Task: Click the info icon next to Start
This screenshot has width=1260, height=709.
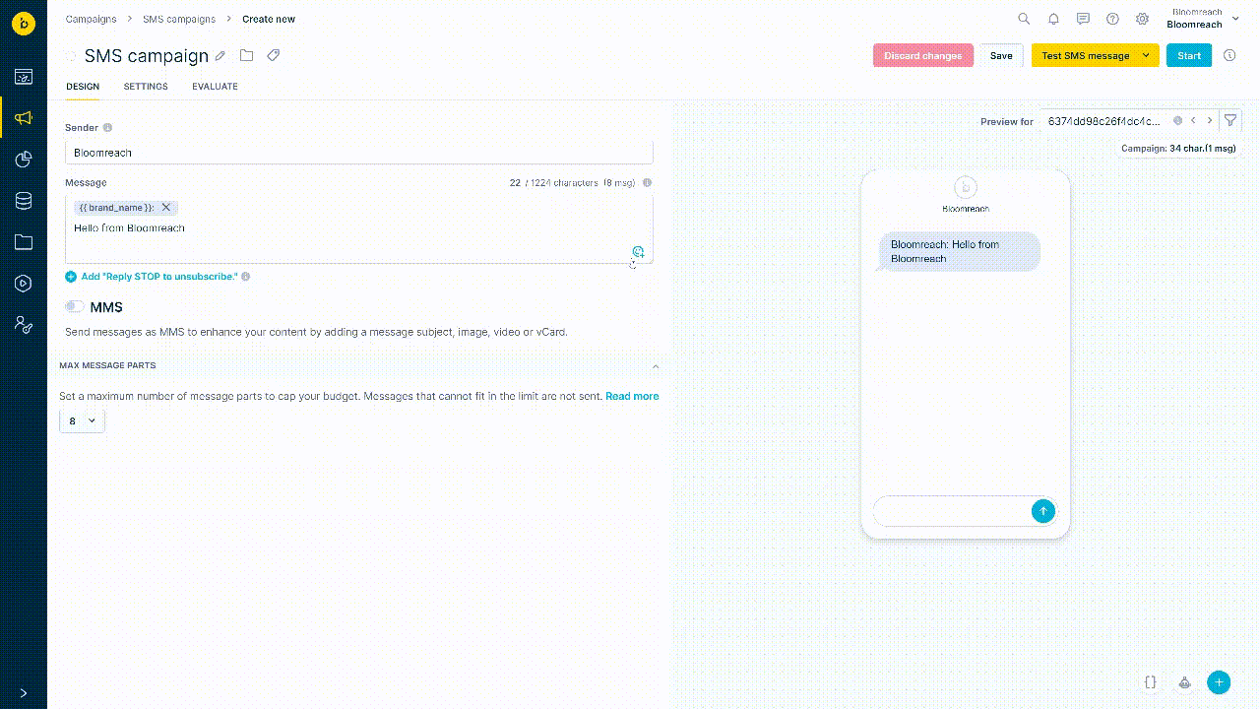Action: (1229, 55)
